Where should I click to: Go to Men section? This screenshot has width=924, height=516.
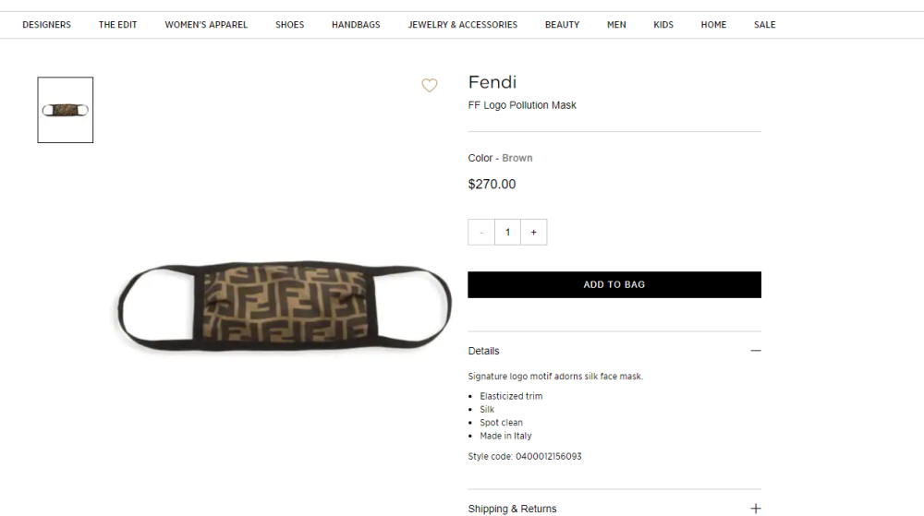tap(616, 25)
